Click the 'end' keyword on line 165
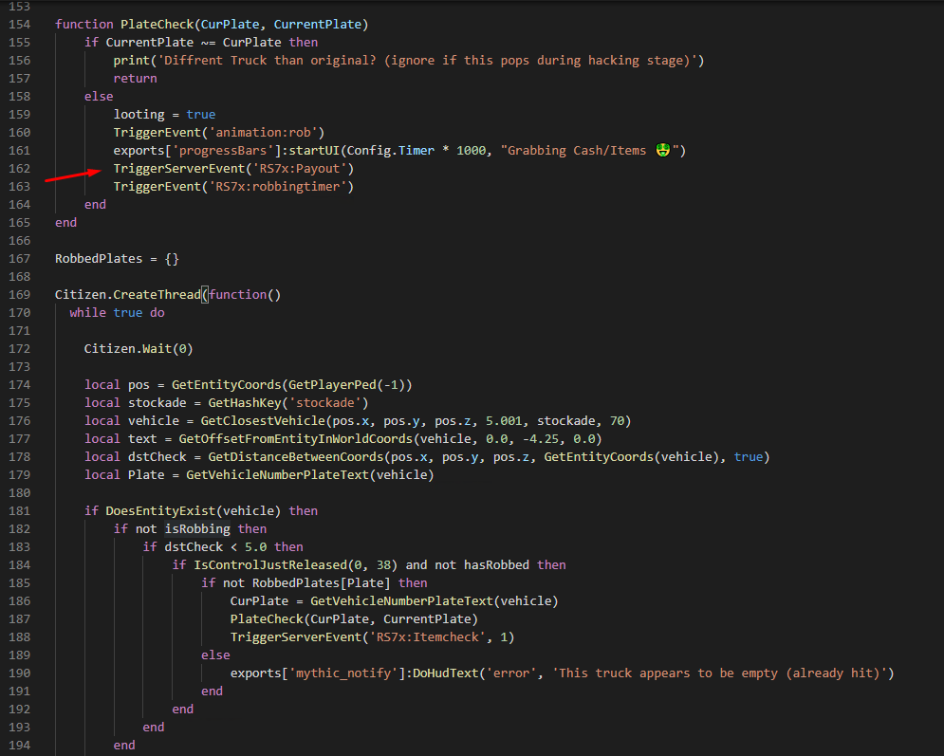The height and width of the screenshot is (756, 944). pyautogui.click(x=65, y=223)
